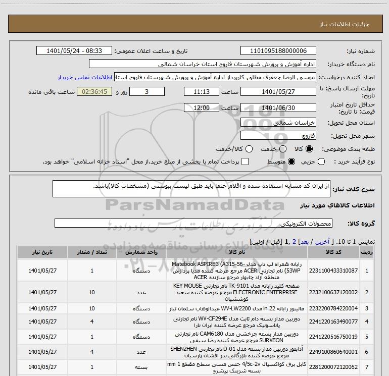The height and width of the screenshot is (376, 389).
Task: Click quantity 10 in keyboard row
Action: click(x=92, y=292)
